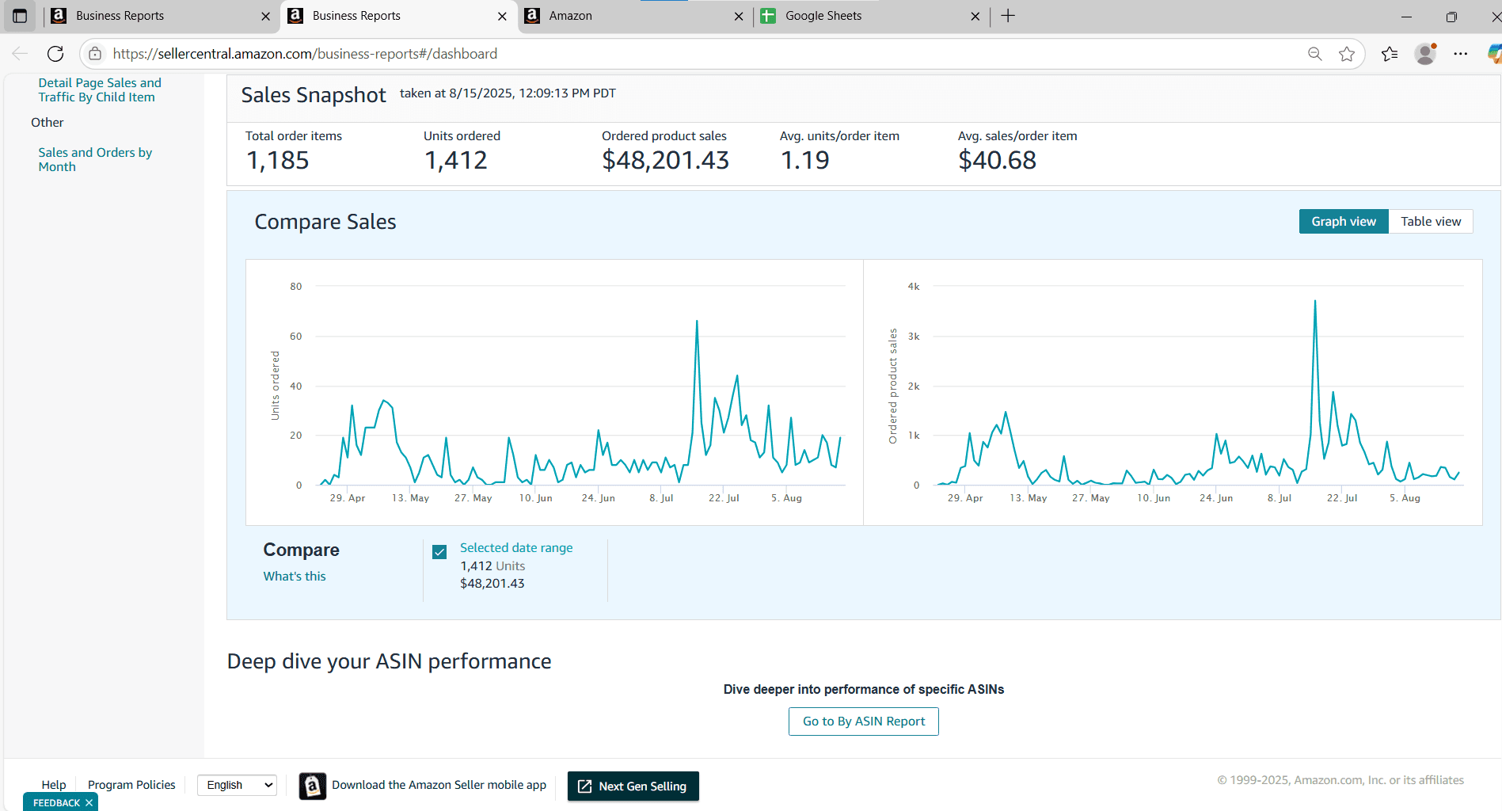The height and width of the screenshot is (811, 1502).
Task: Open Program Policies link
Action: [x=131, y=785]
